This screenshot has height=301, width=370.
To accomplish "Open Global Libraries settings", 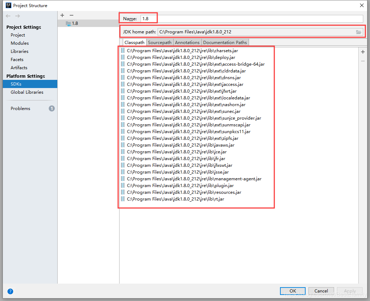I will coord(27,92).
